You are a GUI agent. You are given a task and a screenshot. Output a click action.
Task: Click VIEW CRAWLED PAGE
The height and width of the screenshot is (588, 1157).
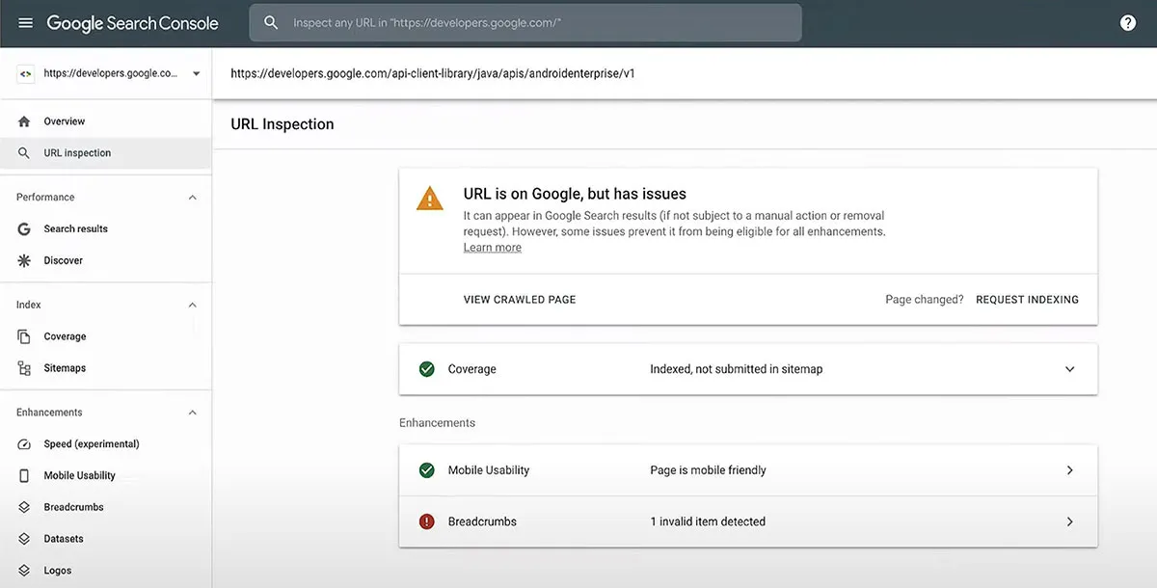coord(520,299)
